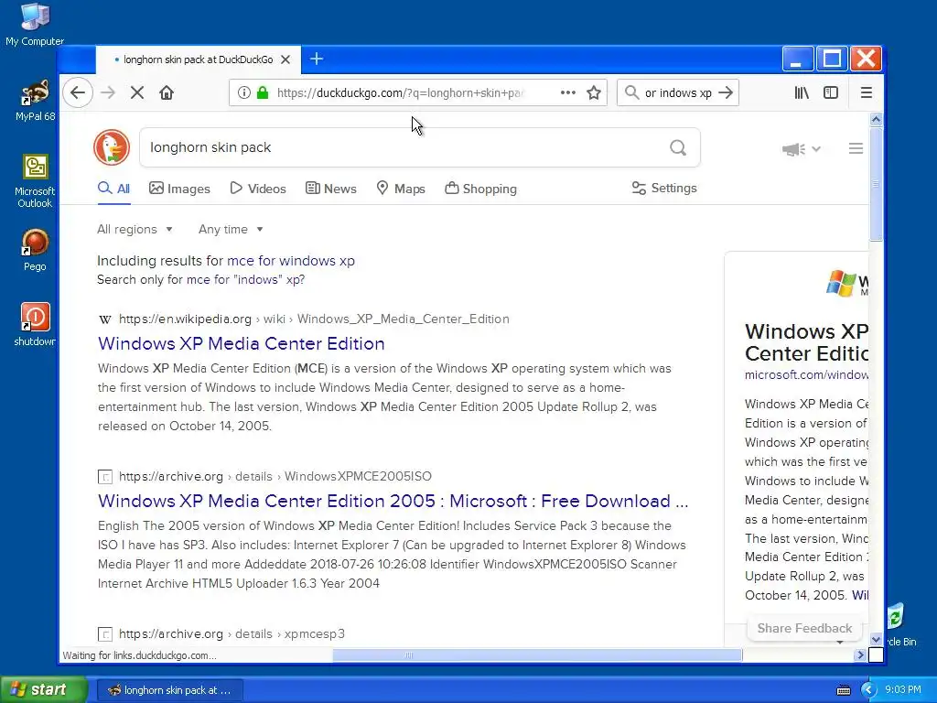The image size is (937, 703).
Task: Click the 9:03 PM system clock
Action: pyautogui.click(x=903, y=690)
